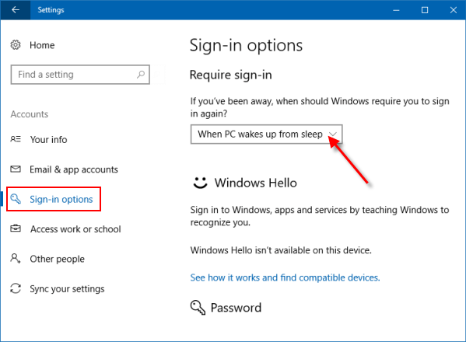Viewport: 466px width, 342px height.
Task: Click the Find a setting search box
Action: coord(80,75)
